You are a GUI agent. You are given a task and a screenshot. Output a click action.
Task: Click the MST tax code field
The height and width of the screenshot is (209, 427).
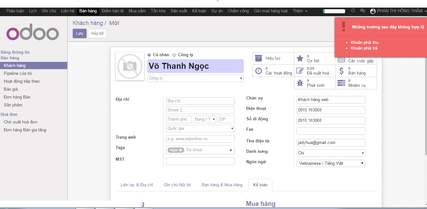tap(200, 161)
